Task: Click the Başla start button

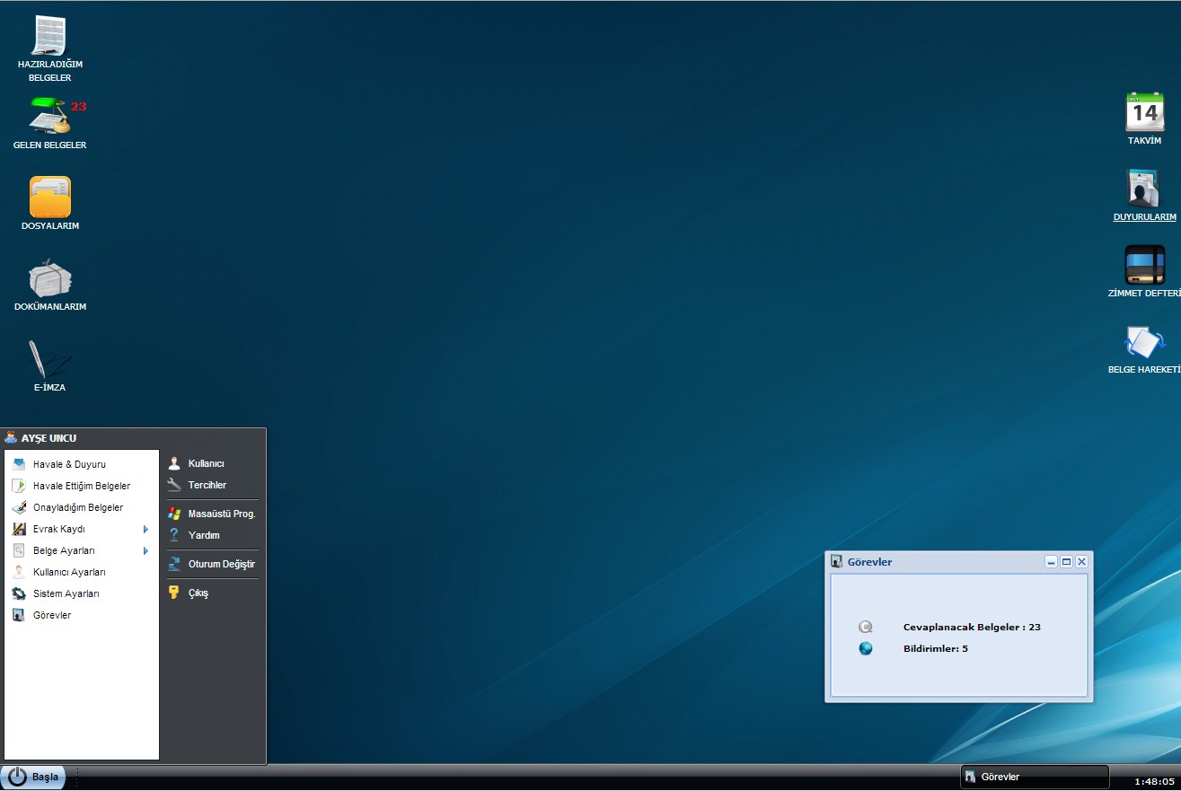Action: click(x=33, y=777)
